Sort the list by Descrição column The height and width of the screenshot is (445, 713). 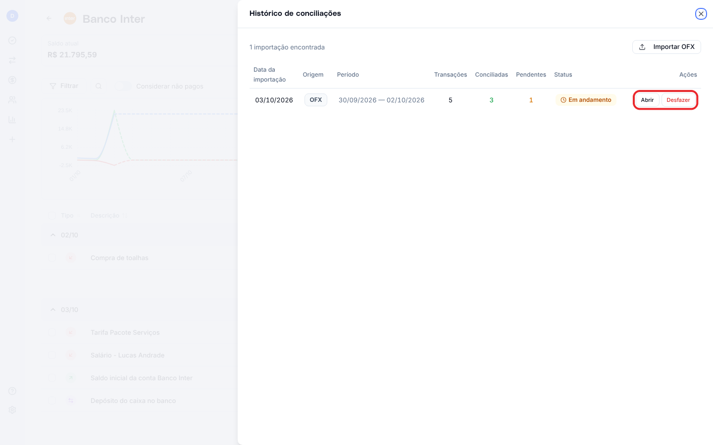(108, 216)
